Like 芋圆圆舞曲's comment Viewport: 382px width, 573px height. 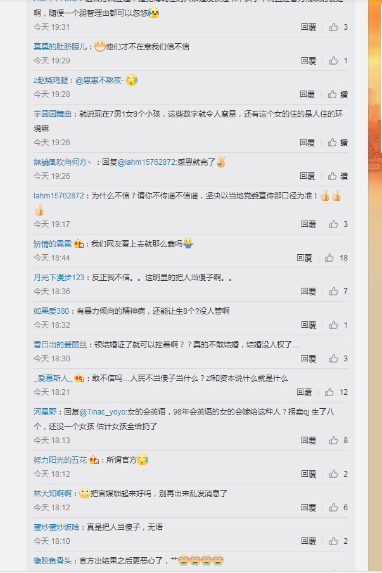338,143
